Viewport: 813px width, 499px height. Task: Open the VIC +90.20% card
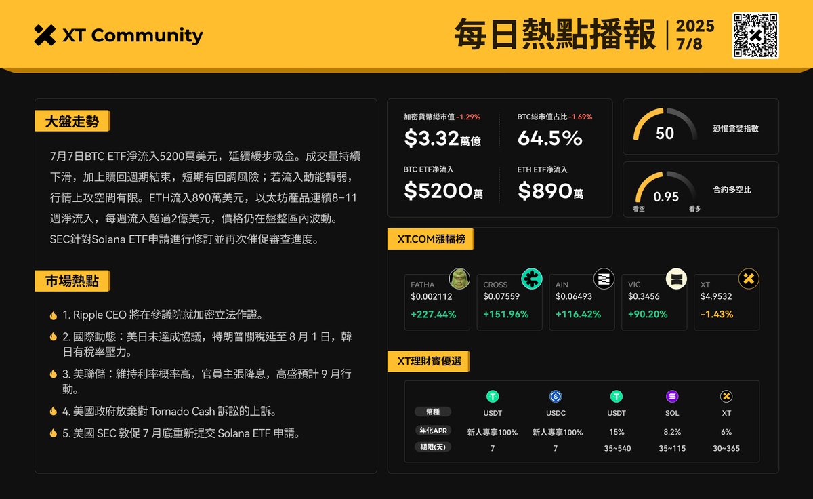[x=654, y=302]
